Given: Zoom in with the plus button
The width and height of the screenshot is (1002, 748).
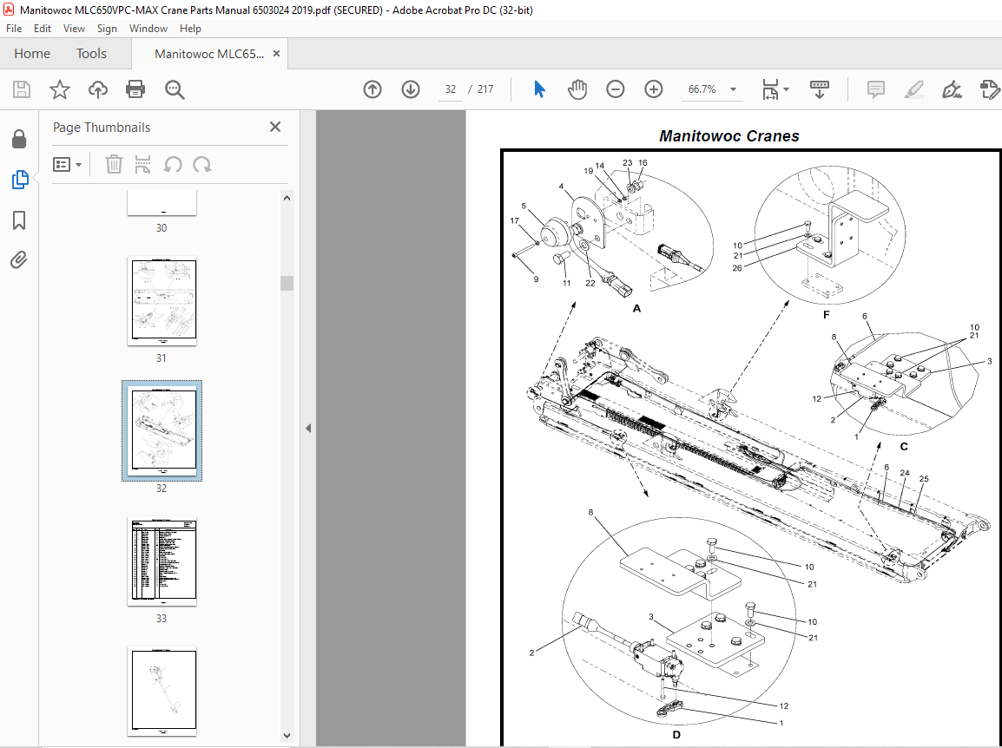Looking at the screenshot, I should (653, 89).
